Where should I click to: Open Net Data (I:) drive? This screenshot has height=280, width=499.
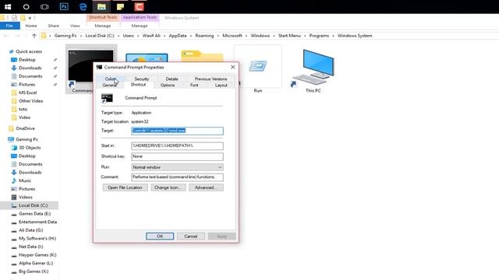[30, 247]
